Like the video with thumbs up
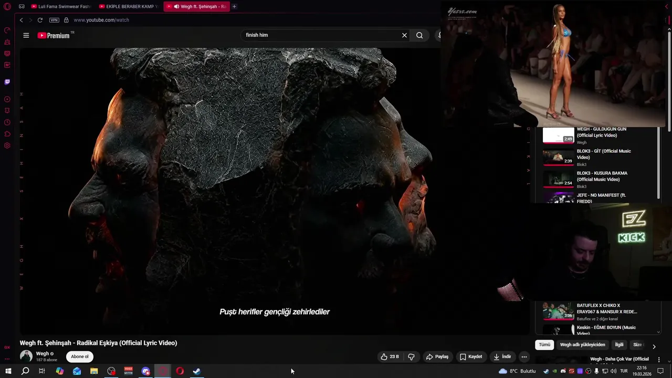672x378 pixels. tap(390, 357)
